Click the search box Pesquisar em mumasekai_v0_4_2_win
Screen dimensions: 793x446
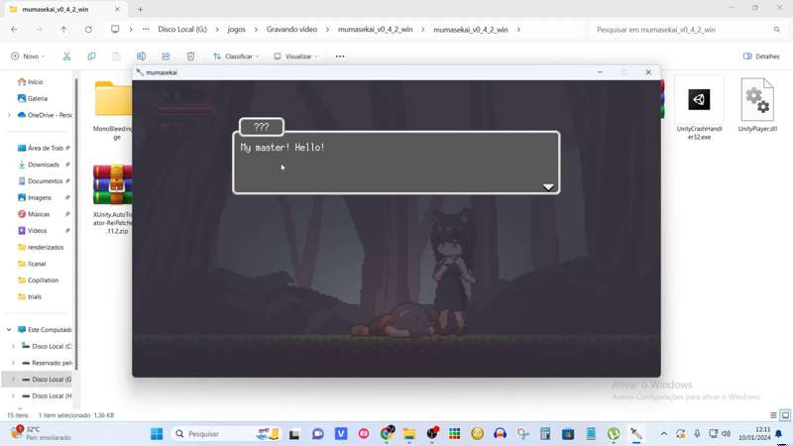tap(688, 30)
